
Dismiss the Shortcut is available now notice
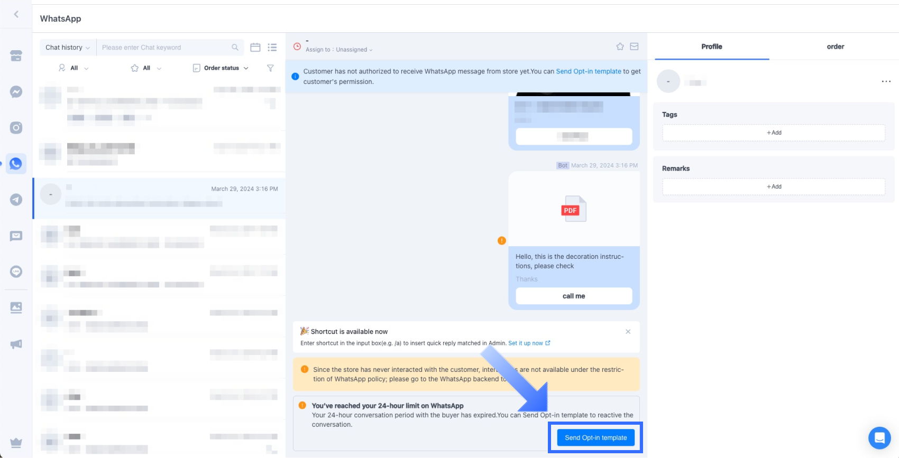(x=628, y=332)
